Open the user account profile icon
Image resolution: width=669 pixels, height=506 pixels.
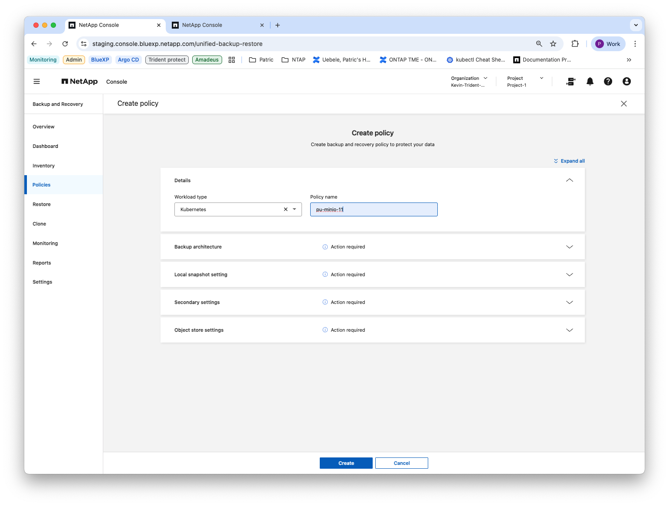click(x=626, y=82)
